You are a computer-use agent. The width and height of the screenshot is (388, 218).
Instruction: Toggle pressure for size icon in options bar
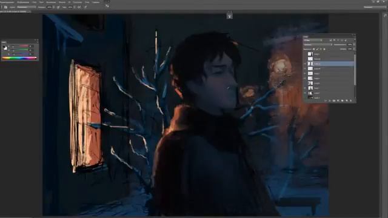coord(85,7)
